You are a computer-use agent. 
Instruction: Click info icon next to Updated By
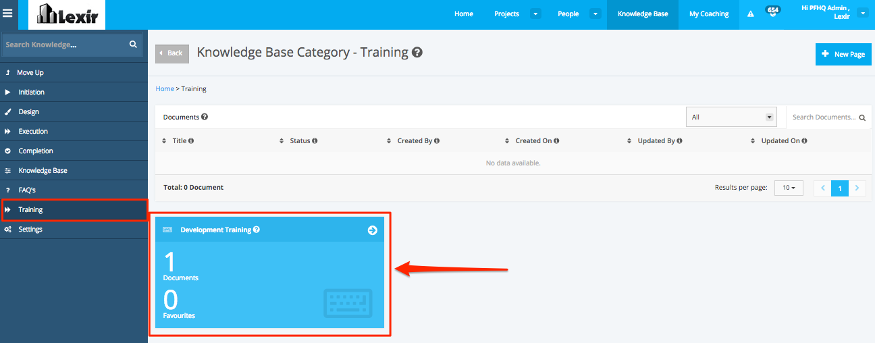[679, 141]
